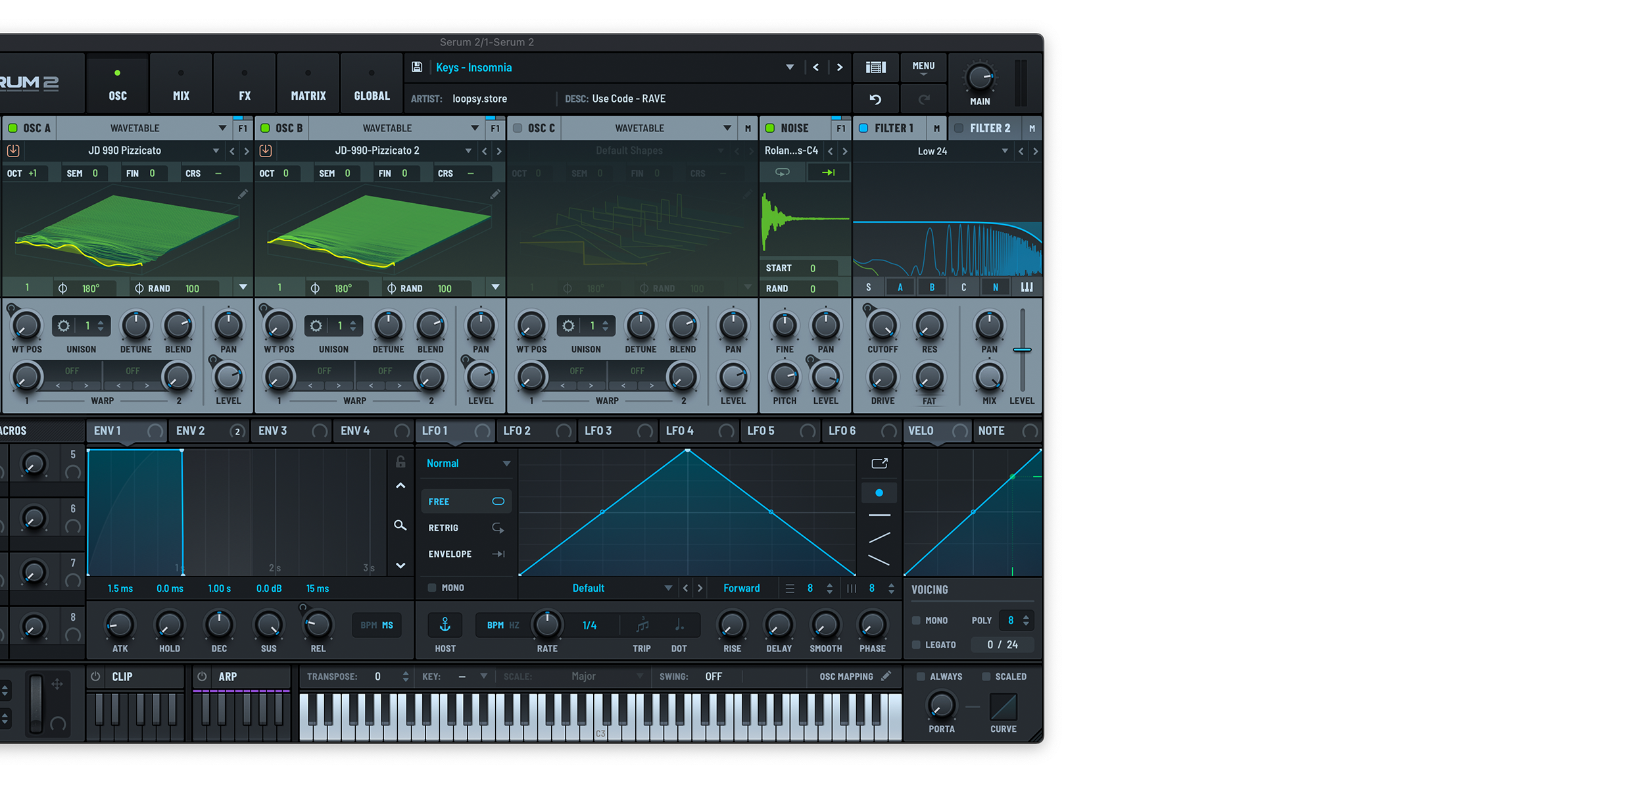Open the preset browser list icon

(875, 67)
